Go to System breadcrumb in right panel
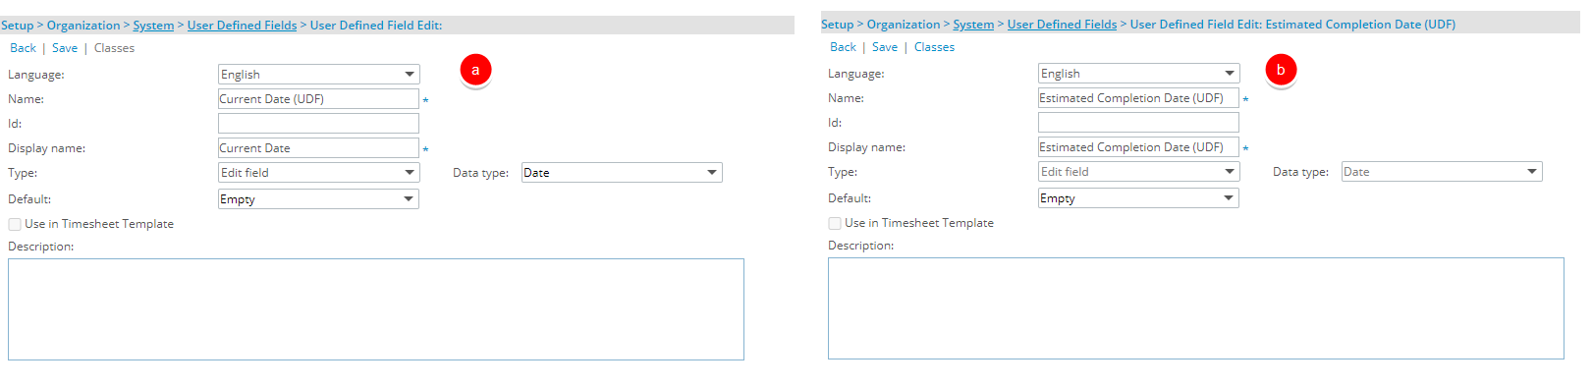This screenshot has width=1592, height=387. point(973,25)
